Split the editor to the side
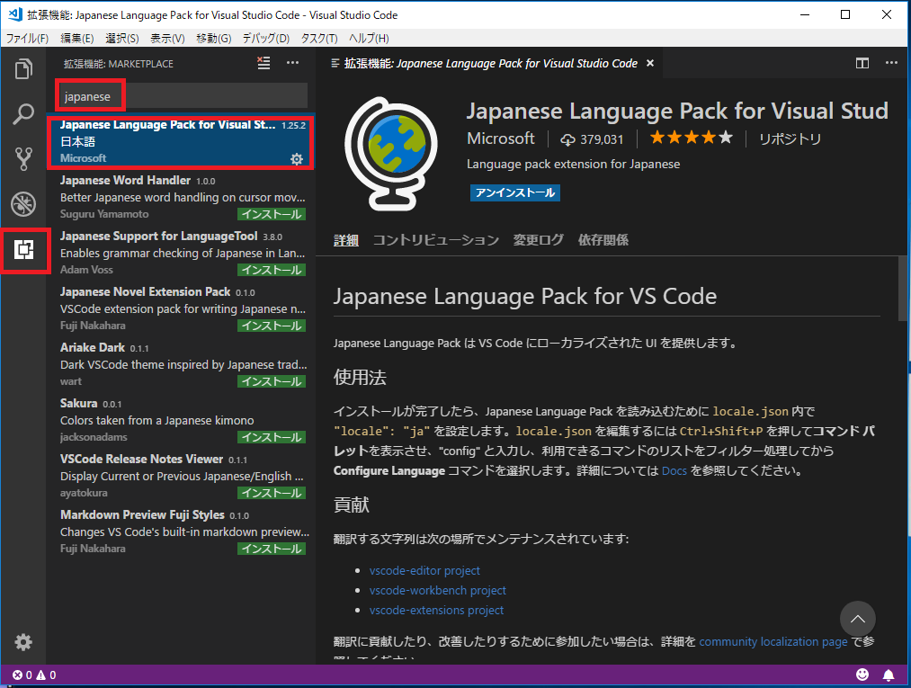Image resolution: width=911 pixels, height=688 pixels. pyautogui.click(x=862, y=63)
